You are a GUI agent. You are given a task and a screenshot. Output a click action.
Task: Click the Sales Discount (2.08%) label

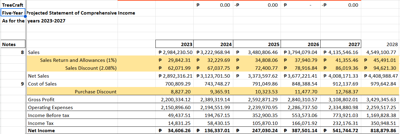(91, 68)
